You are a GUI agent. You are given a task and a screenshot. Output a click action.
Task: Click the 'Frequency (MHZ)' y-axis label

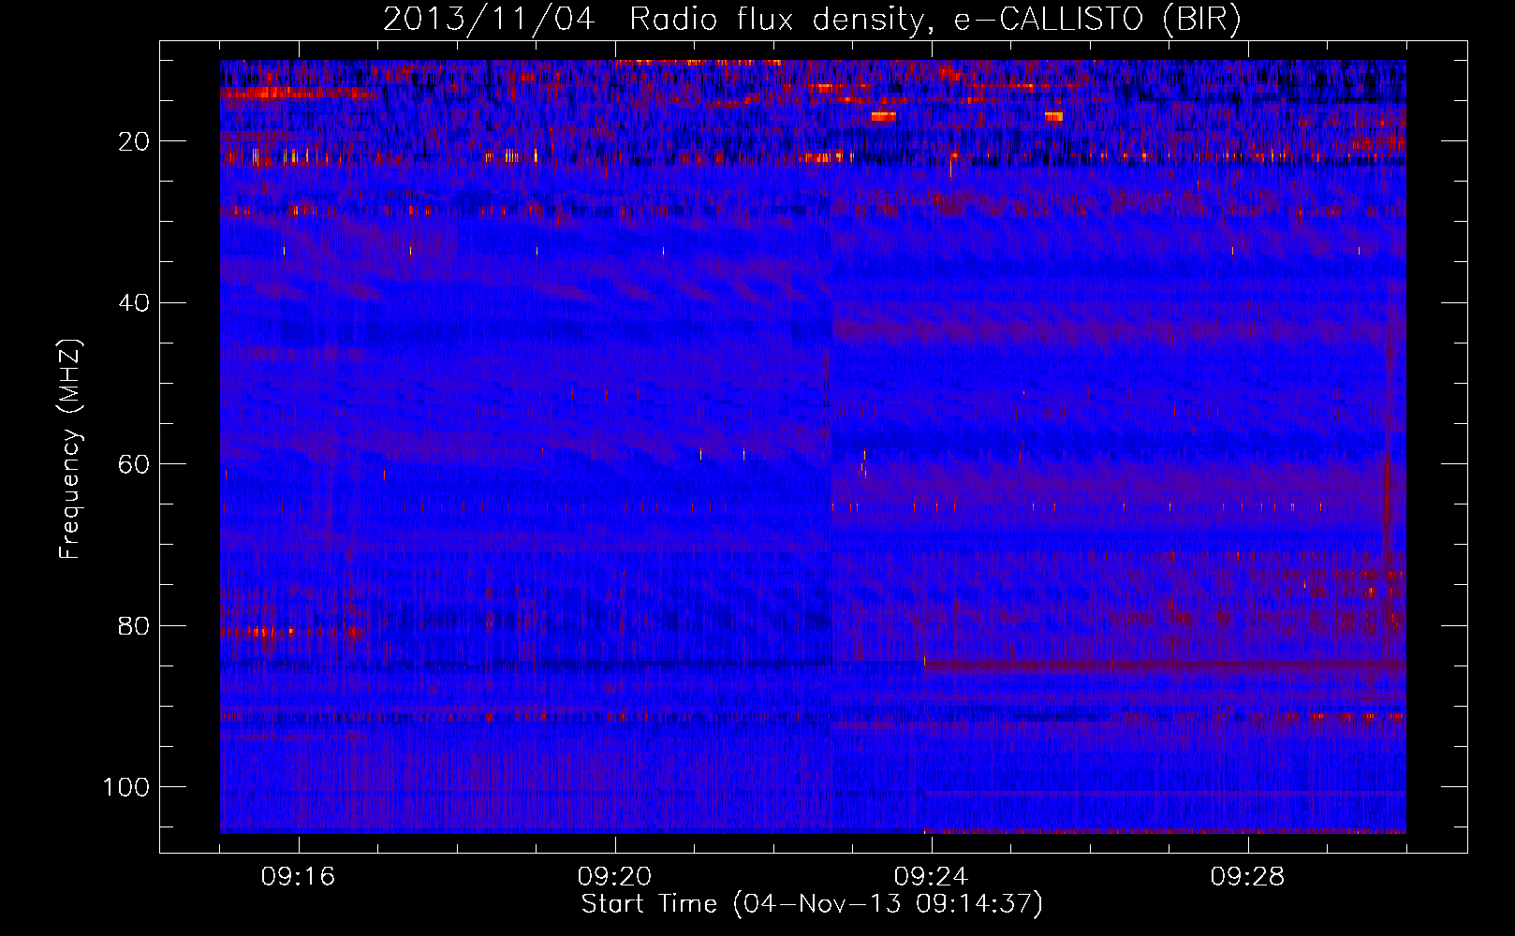pyautogui.click(x=71, y=448)
